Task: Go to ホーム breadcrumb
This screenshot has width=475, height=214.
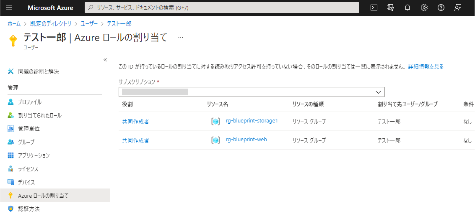Action: pyautogui.click(x=14, y=23)
